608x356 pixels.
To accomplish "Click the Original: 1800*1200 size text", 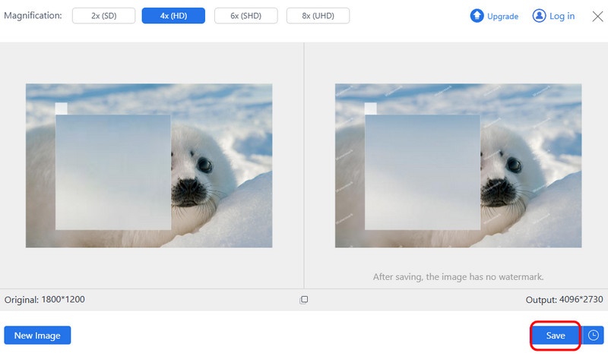I will (45, 300).
